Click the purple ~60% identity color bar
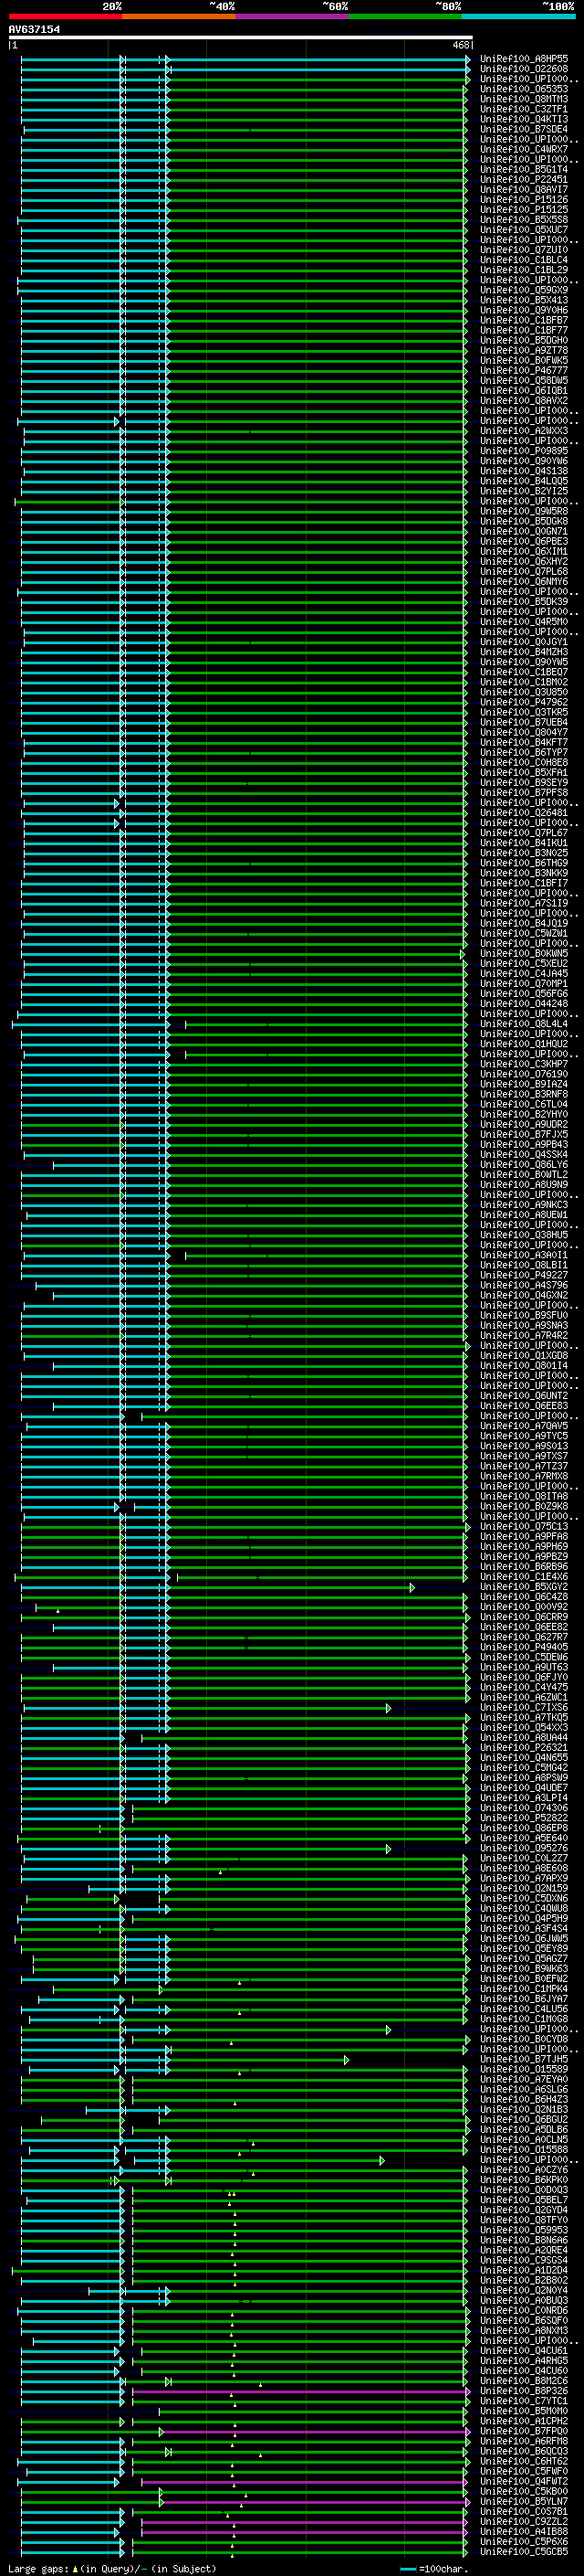 pyautogui.click(x=293, y=16)
